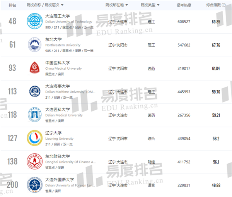Click English name Dalian University of Technology

(x=69, y=22)
